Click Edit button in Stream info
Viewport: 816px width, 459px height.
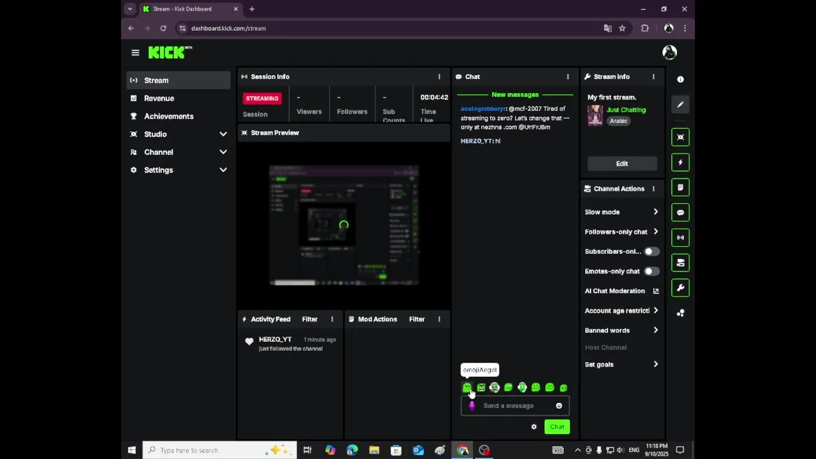pos(622,164)
